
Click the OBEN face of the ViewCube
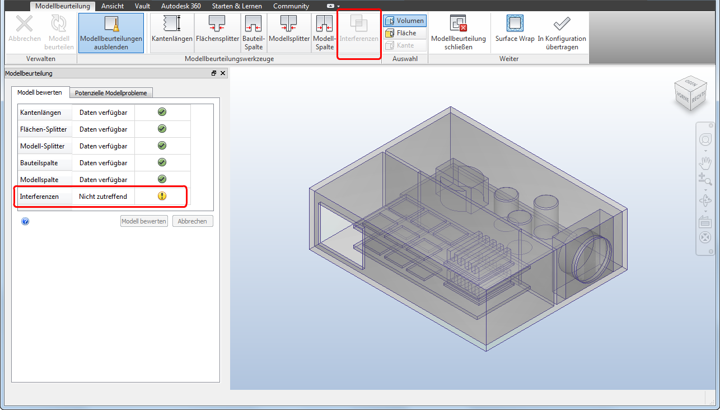pos(690,83)
